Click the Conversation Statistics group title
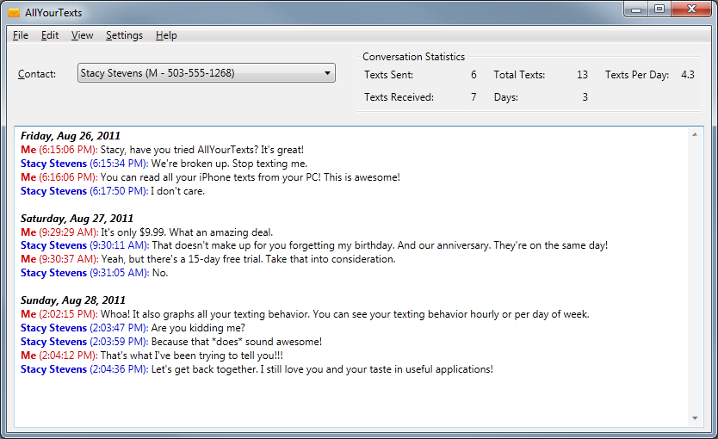718x439 pixels. [x=413, y=57]
